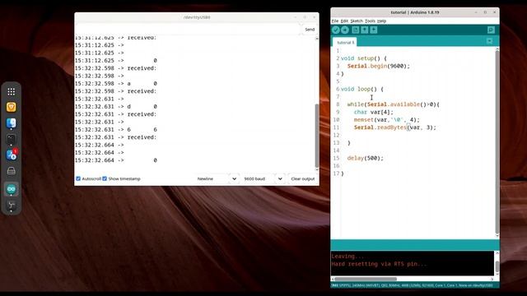The height and width of the screenshot is (296, 527).
Task: Click the serial output row showing 'a 0'
Action: tap(116, 84)
